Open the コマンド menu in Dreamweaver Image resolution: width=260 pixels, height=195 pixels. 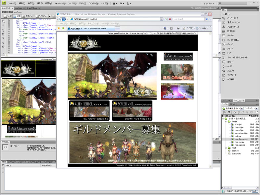(x=72, y=3)
